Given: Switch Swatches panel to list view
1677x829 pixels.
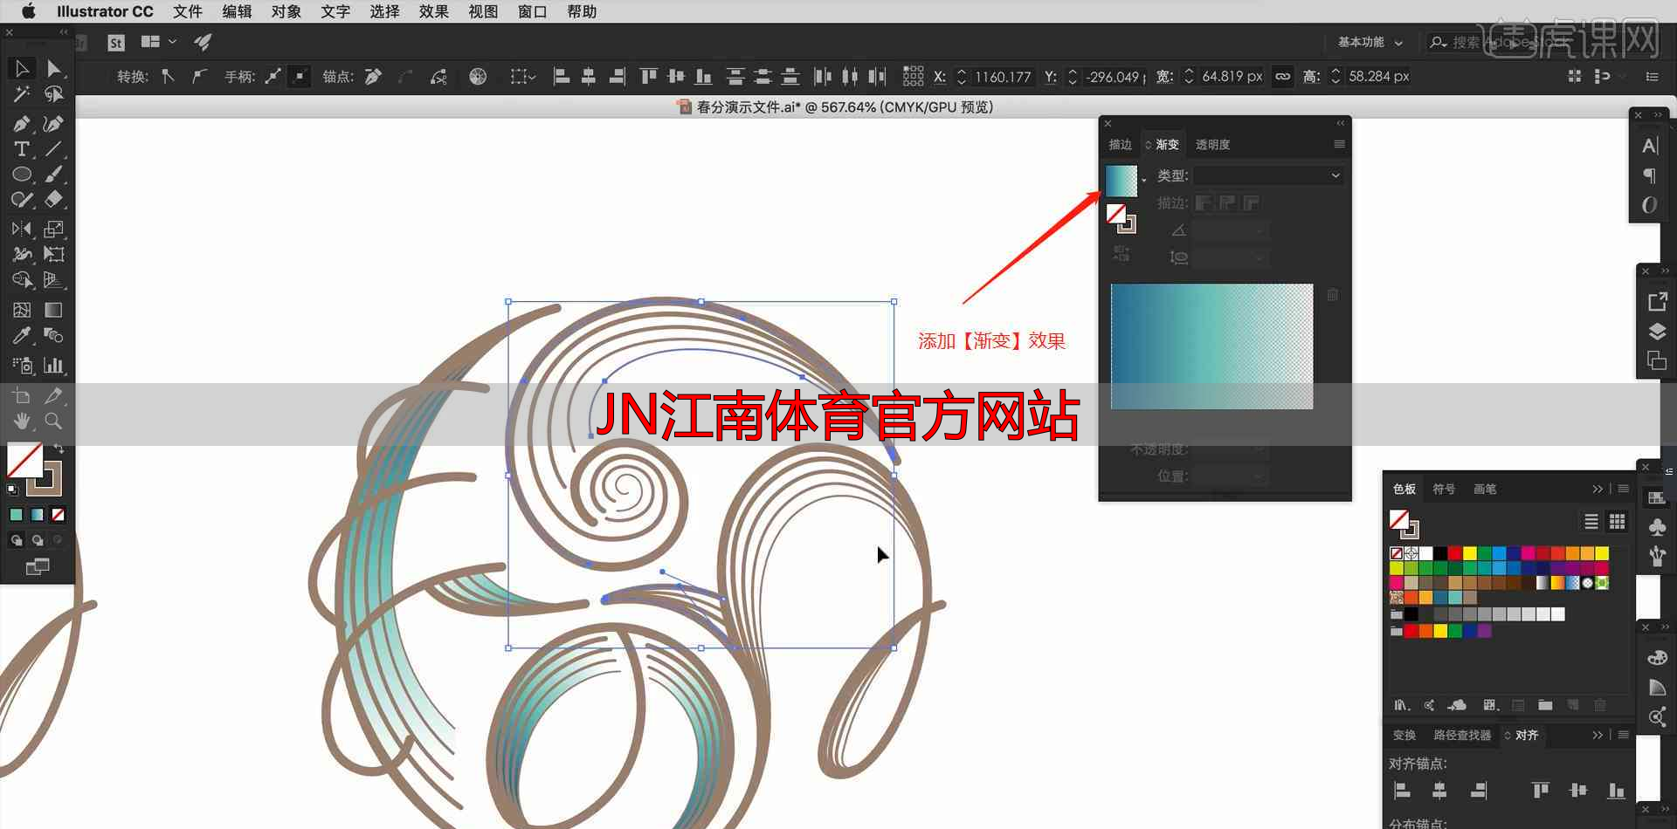Looking at the screenshot, I should (1590, 522).
